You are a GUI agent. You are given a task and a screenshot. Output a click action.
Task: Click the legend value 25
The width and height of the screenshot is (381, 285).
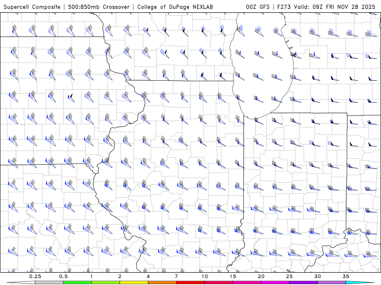tap(289, 276)
